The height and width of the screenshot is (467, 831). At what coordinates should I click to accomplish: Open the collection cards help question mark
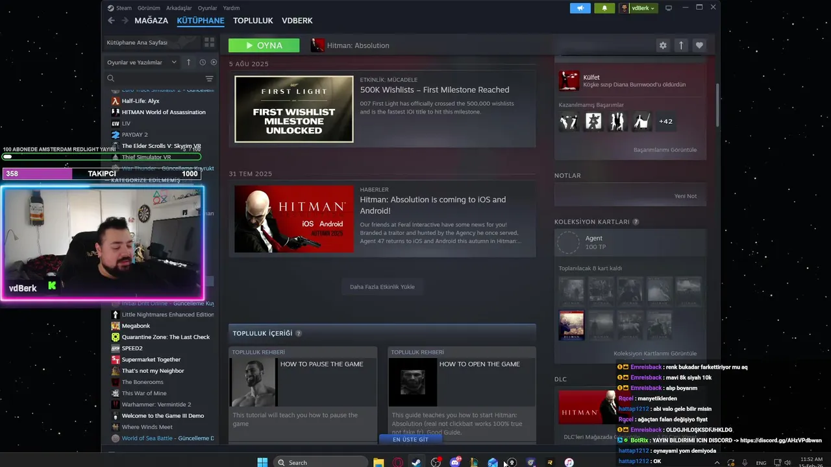636,222
